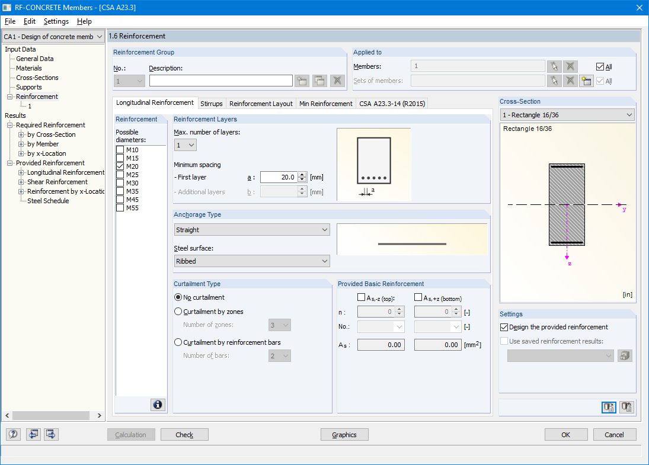Select Steel Schedule in navigator
The image size is (649, 465).
tap(48, 201)
